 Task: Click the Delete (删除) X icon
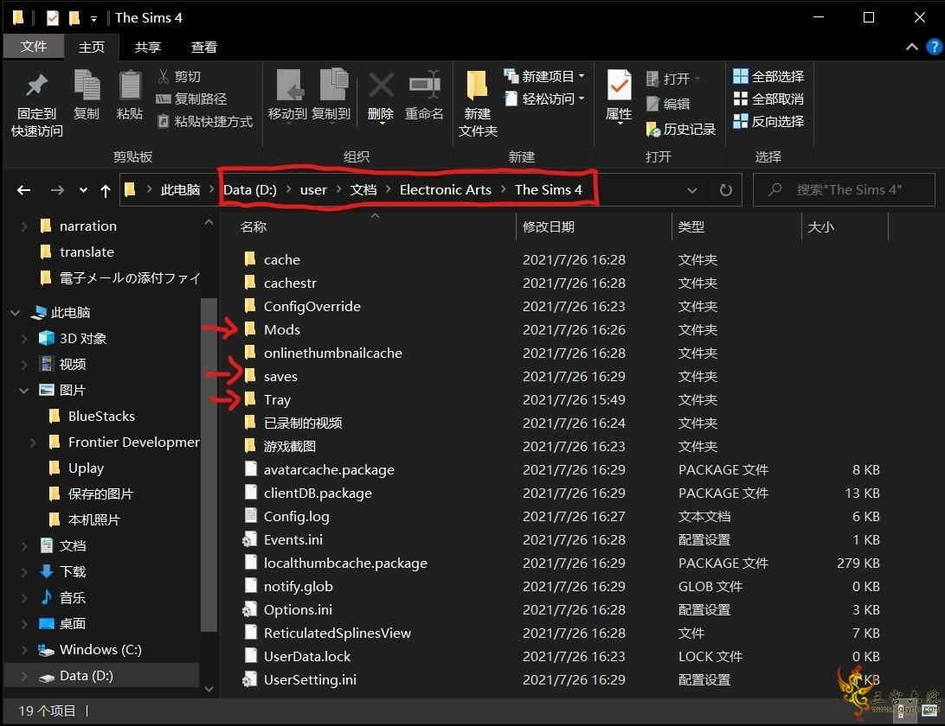381,85
